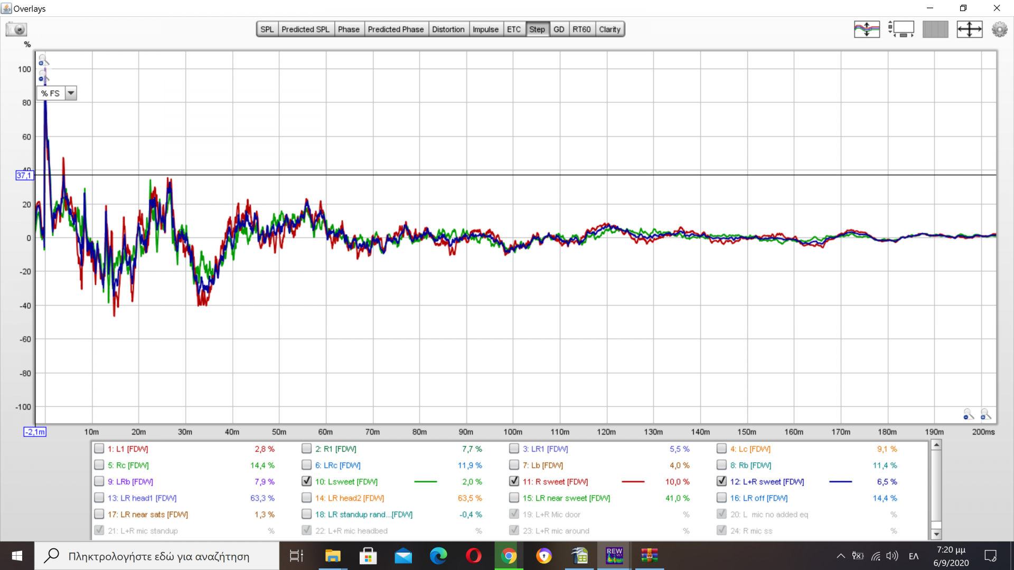Screen dimensions: 1014x570
Task: Uncheck the 12: L+R sweet trace
Action: (x=721, y=481)
